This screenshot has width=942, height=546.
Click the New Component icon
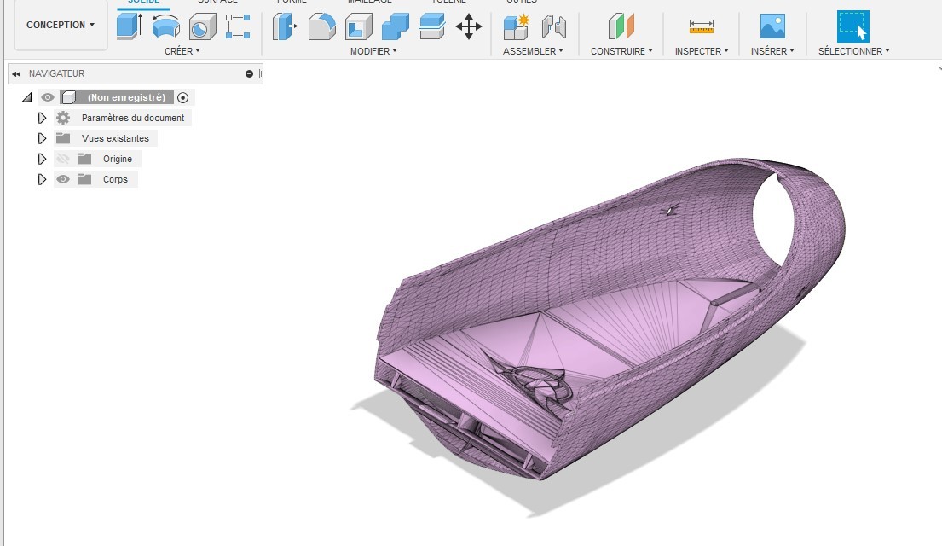coord(516,27)
